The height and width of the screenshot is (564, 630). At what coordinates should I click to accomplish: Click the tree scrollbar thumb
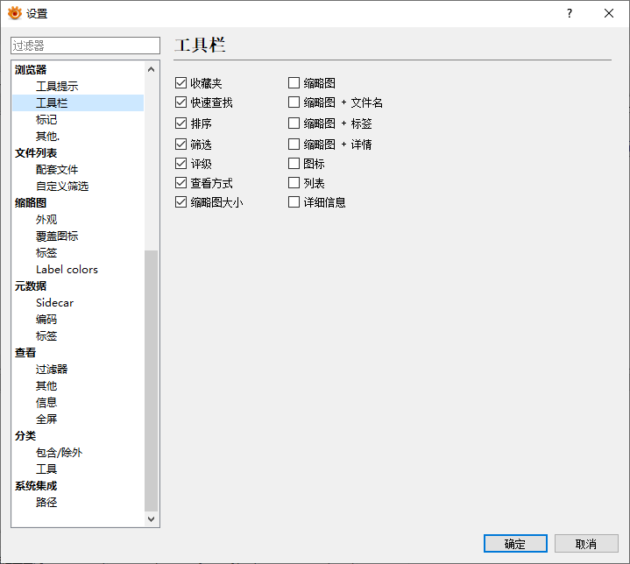tap(151, 380)
